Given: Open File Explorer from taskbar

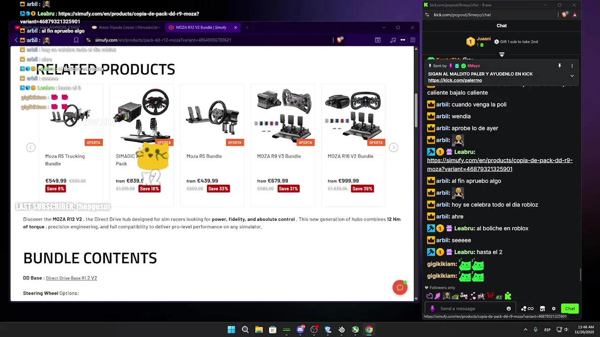Looking at the screenshot, I should point(259,330).
